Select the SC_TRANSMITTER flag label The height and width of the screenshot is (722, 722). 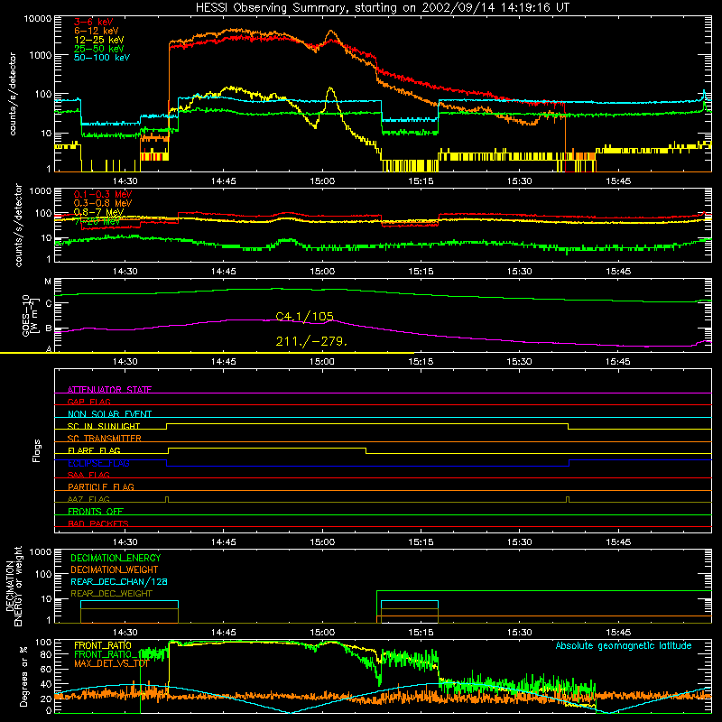(105, 439)
